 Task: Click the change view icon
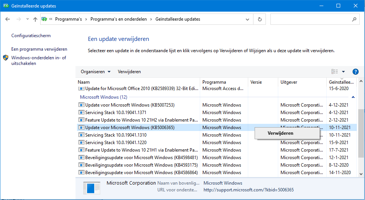pos(335,72)
